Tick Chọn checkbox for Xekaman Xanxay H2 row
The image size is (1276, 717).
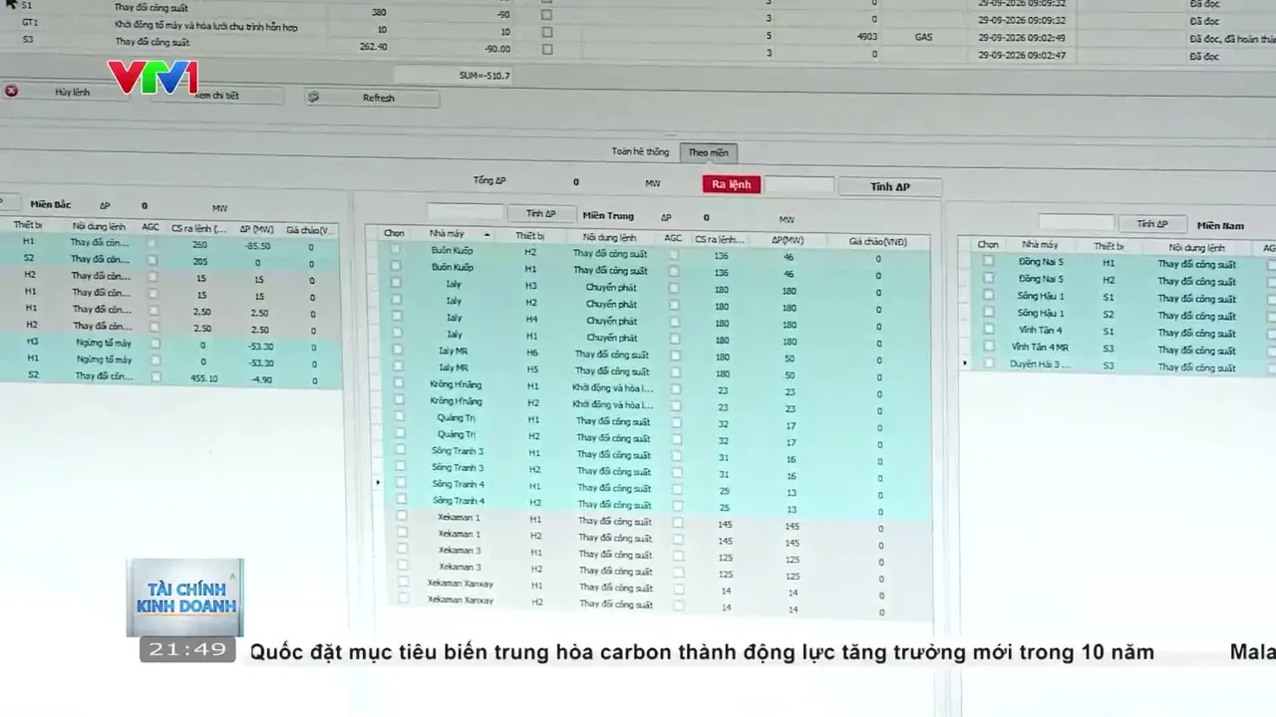(404, 598)
